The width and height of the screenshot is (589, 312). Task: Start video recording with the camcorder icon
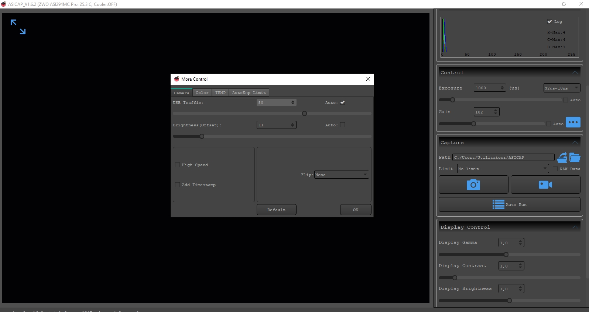tap(545, 185)
